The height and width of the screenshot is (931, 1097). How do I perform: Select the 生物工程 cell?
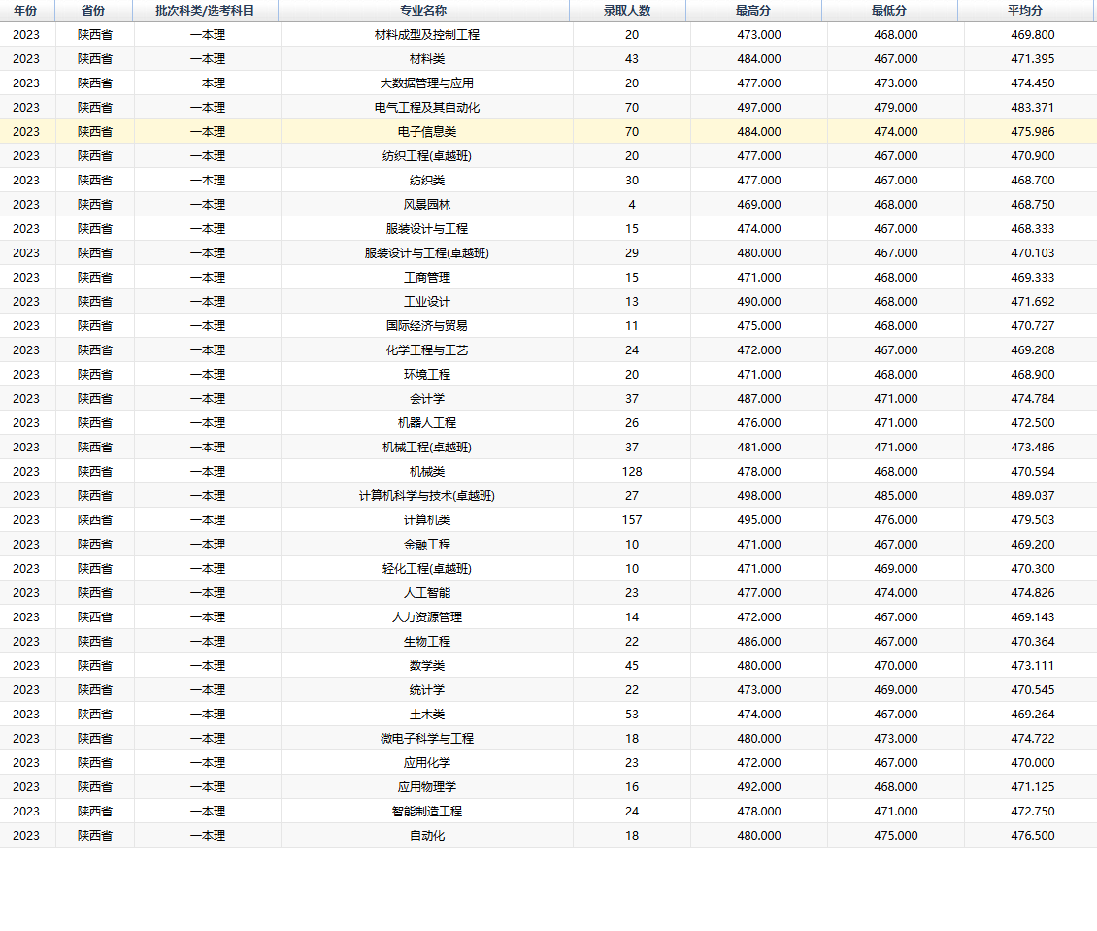[x=427, y=641]
